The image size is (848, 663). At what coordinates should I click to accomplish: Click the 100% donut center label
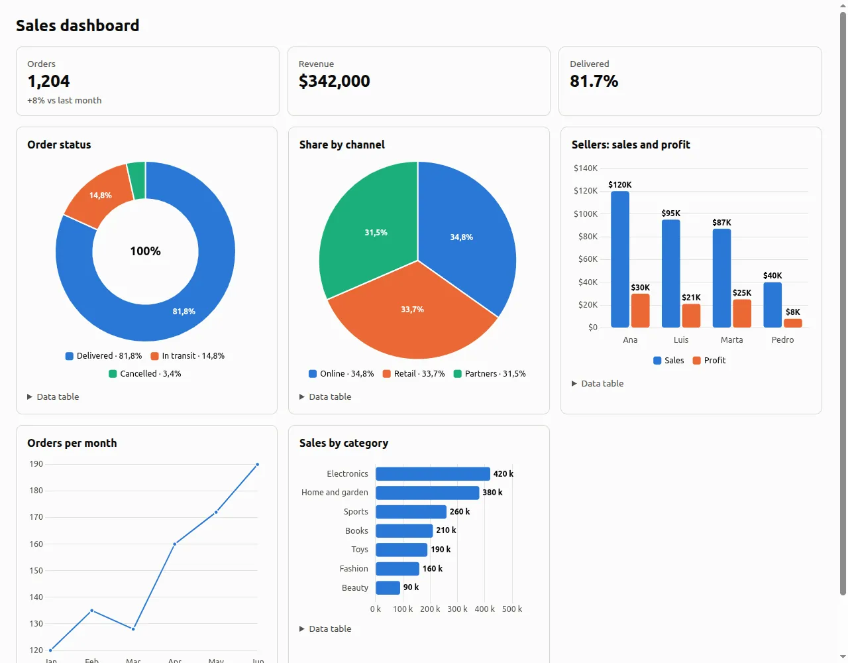click(x=145, y=251)
